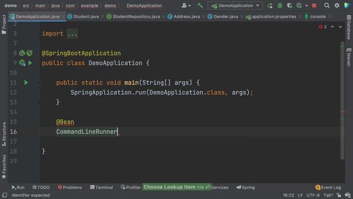
Task: Start debugging with the green bug icon
Action: (x=280, y=6)
